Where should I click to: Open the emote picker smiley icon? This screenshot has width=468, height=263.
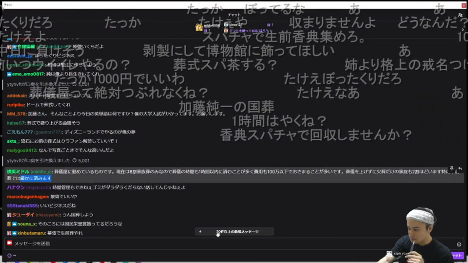(459, 244)
